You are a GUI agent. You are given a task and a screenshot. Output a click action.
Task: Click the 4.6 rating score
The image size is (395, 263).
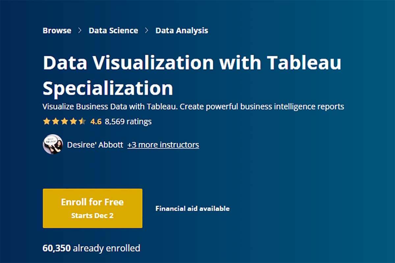pyautogui.click(x=96, y=122)
